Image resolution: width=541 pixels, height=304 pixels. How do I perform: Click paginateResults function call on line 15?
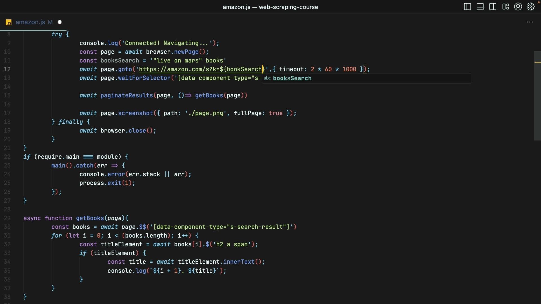[127, 95]
